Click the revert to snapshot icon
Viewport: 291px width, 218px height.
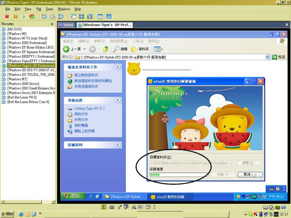[52, 16]
